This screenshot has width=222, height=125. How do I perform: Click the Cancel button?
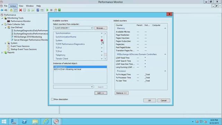coord(164,100)
